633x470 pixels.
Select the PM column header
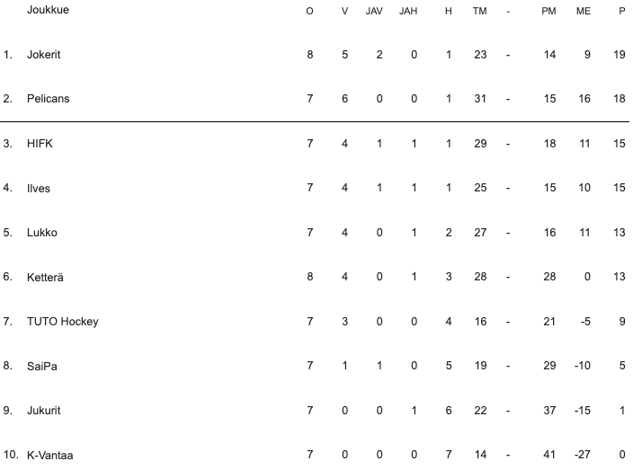(548, 12)
